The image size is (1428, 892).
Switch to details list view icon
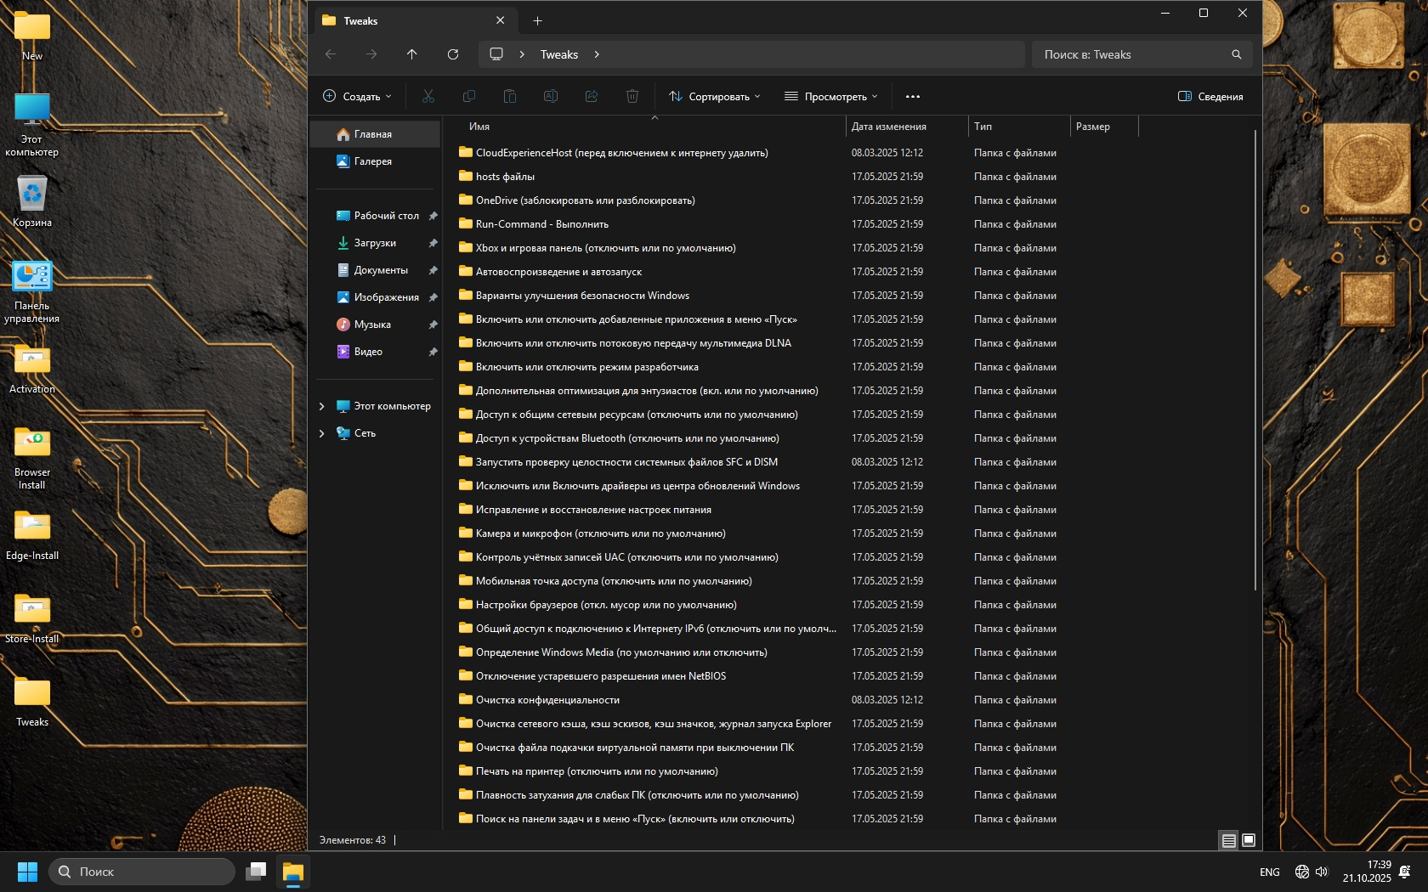(x=1229, y=840)
